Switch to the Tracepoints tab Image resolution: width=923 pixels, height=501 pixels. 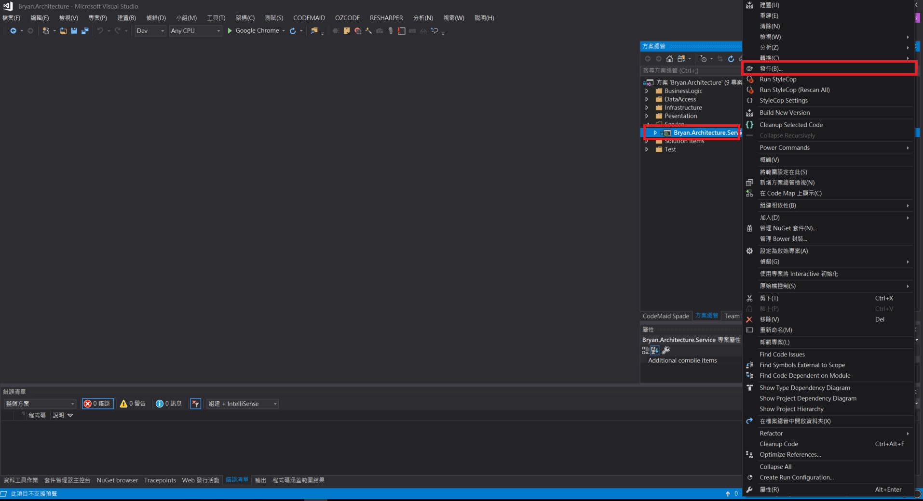pyautogui.click(x=160, y=480)
